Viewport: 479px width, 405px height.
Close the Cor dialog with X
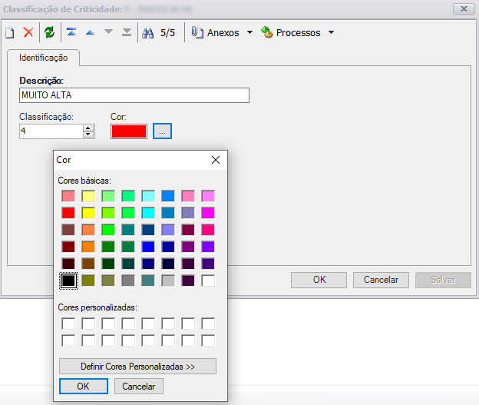pos(216,160)
